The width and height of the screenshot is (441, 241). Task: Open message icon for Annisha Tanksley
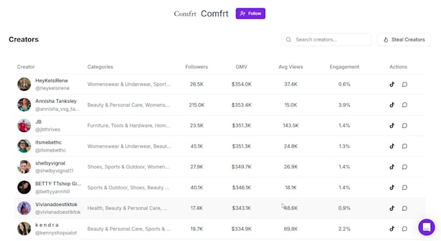405,105
